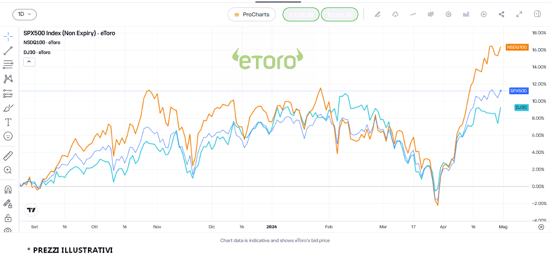Click the Dic date axis label

tap(211, 227)
